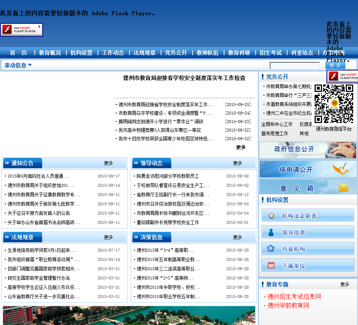Click the gear icon on 内设机构
The image size is (358, 325).
coord(271,248)
